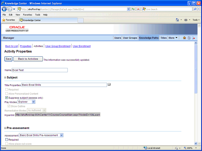The image size is (202, 151).
Task: Open the File menu
Action: coord(4,15)
